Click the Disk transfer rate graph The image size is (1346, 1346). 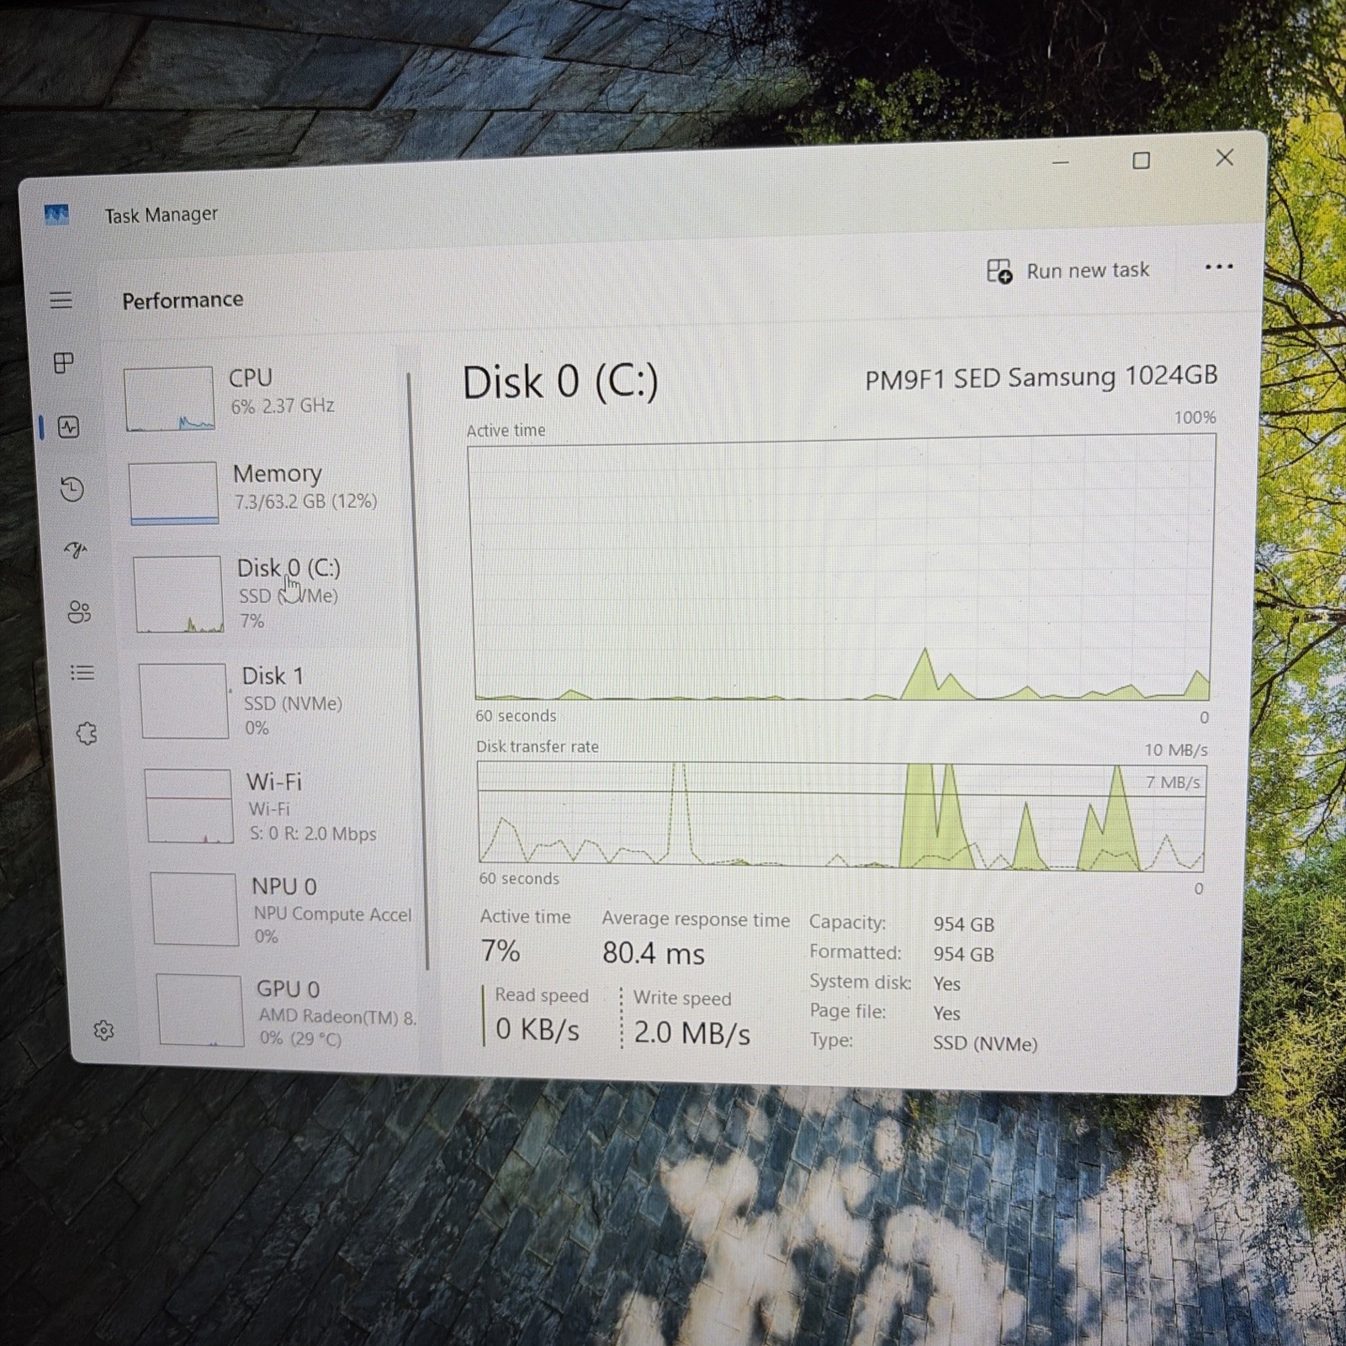841,816
